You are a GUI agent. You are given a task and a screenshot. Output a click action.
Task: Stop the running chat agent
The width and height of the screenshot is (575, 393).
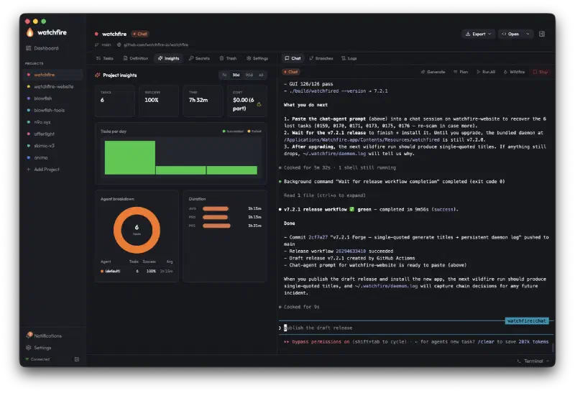(540, 72)
